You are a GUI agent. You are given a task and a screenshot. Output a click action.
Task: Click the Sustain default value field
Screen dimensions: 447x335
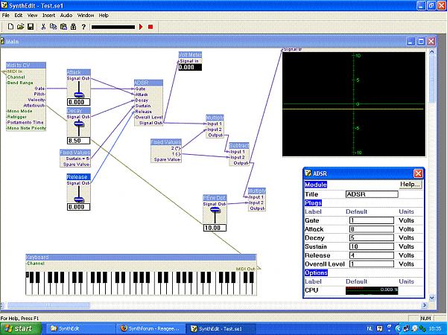(x=372, y=246)
